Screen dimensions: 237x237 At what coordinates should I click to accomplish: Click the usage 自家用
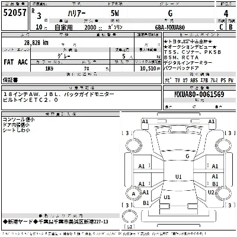click(63, 27)
